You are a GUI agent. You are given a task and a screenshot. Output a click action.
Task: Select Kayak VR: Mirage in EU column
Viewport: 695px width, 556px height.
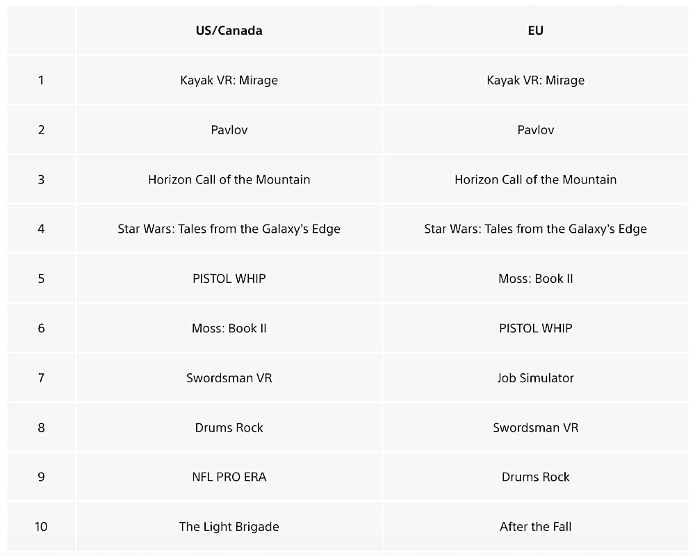[535, 80]
